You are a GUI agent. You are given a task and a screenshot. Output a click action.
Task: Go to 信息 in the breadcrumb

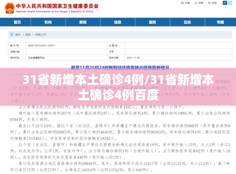click(28, 35)
